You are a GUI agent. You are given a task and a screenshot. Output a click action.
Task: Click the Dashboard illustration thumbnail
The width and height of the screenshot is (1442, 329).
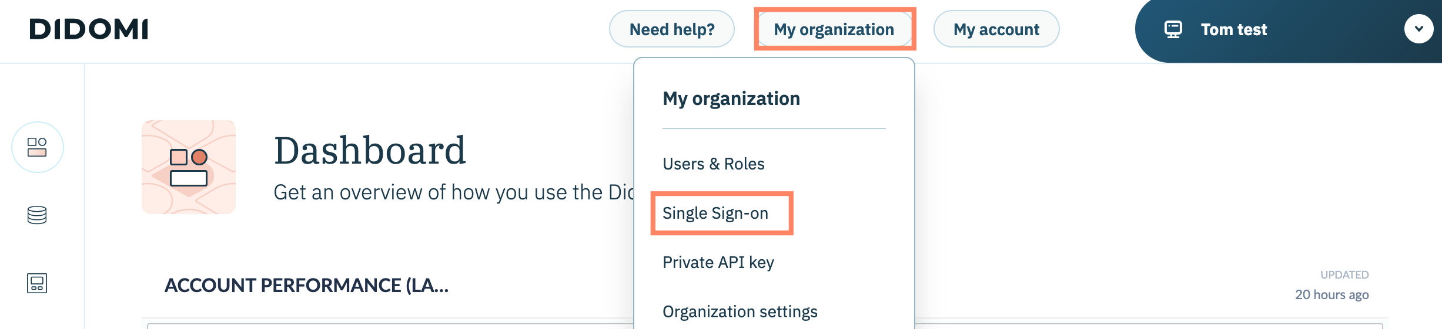pos(189,167)
